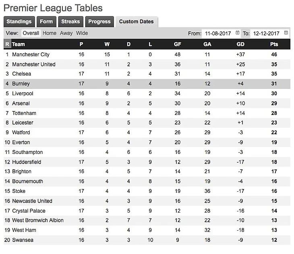Viewport: 294px width, 254px height.
Task: Click the Burnley team name
Action: pos(21,84)
